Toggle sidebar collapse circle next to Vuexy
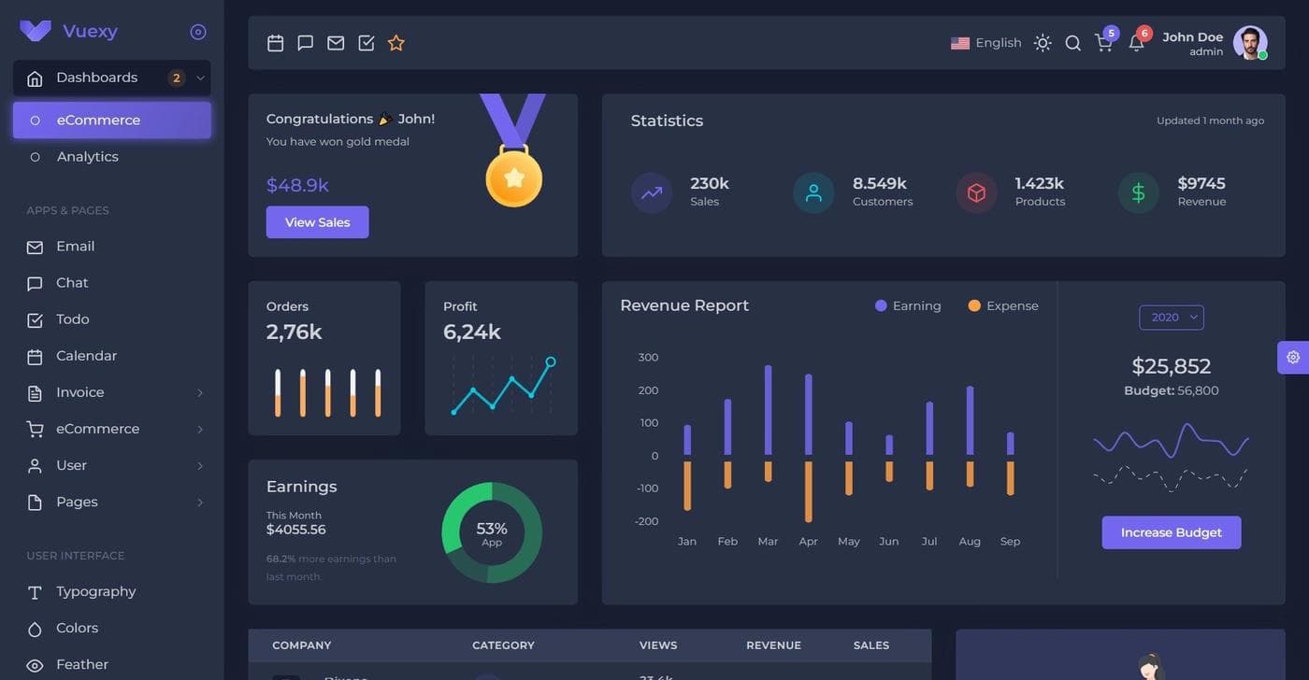Image resolution: width=1309 pixels, height=680 pixels. (x=198, y=32)
